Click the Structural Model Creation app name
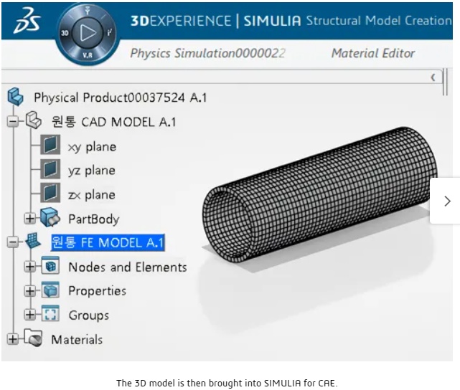Viewport: 460px width, 390px height. [379, 21]
